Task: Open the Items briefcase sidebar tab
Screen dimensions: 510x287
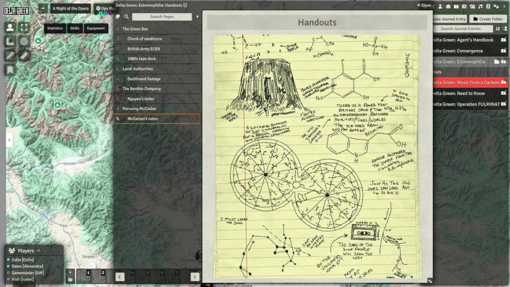Action: click(x=448, y=6)
